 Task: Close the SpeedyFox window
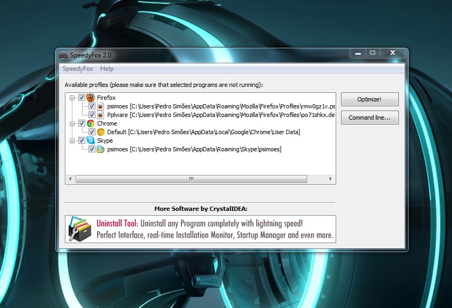tap(392, 53)
